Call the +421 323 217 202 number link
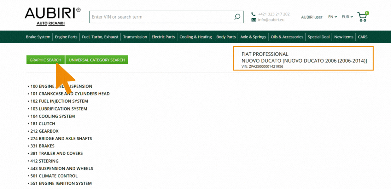 point(274,14)
